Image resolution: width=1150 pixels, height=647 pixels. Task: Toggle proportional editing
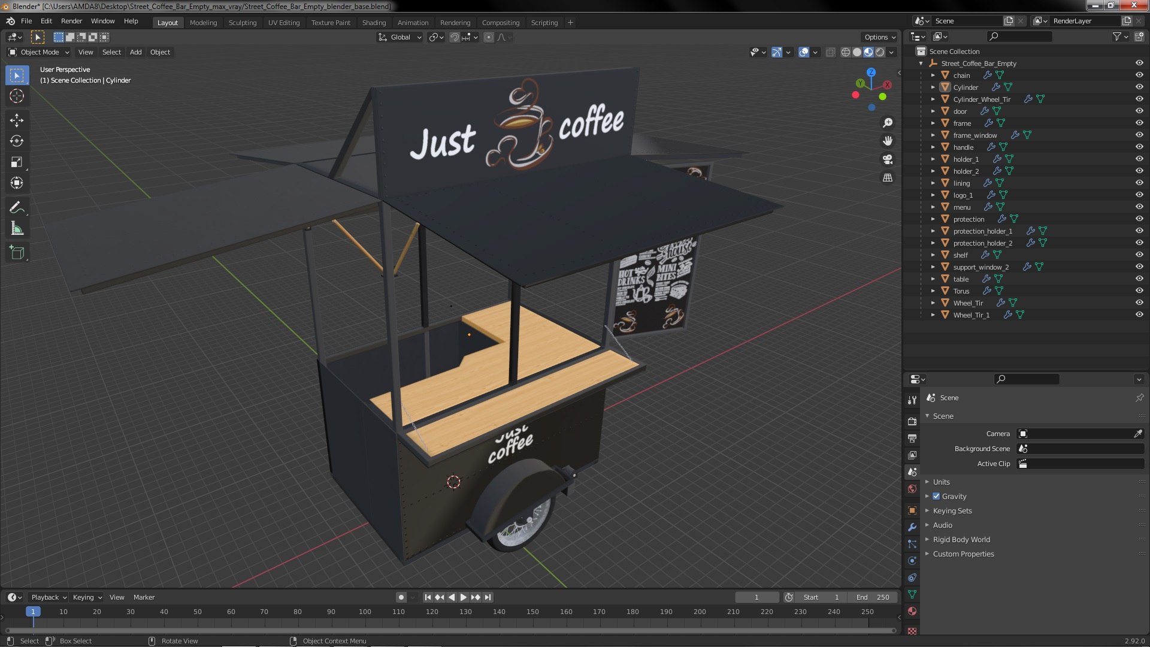(x=489, y=37)
